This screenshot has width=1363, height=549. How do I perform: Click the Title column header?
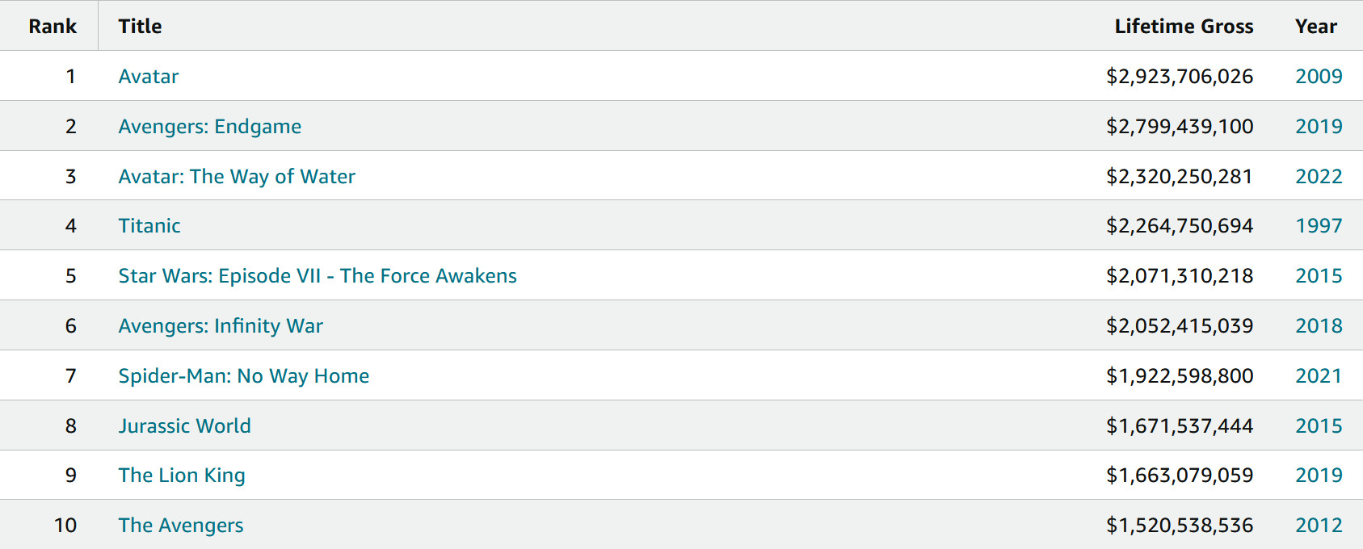[141, 27]
